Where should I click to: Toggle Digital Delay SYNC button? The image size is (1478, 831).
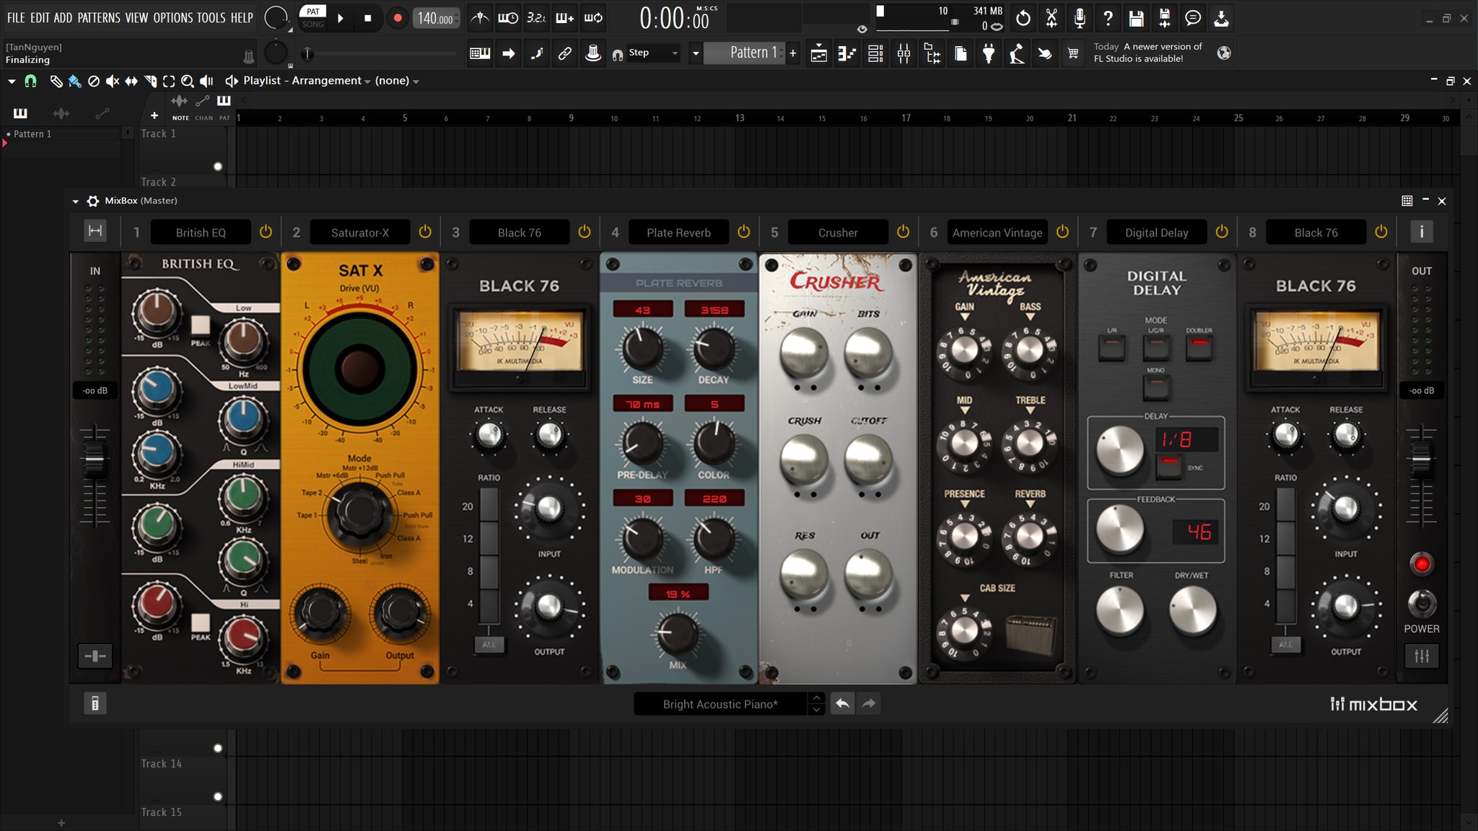[1170, 465]
